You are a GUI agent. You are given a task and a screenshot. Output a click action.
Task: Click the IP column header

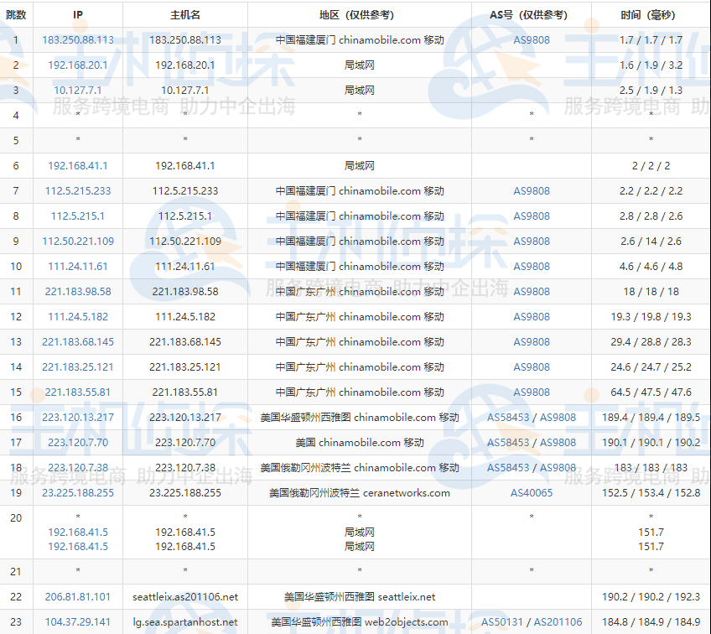click(77, 13)
